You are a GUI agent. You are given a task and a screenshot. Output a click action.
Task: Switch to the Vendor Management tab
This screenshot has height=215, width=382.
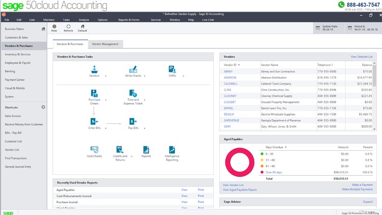click(x=105, y=44)
